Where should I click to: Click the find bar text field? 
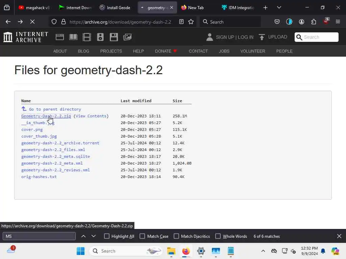click(x=39, y=236)
